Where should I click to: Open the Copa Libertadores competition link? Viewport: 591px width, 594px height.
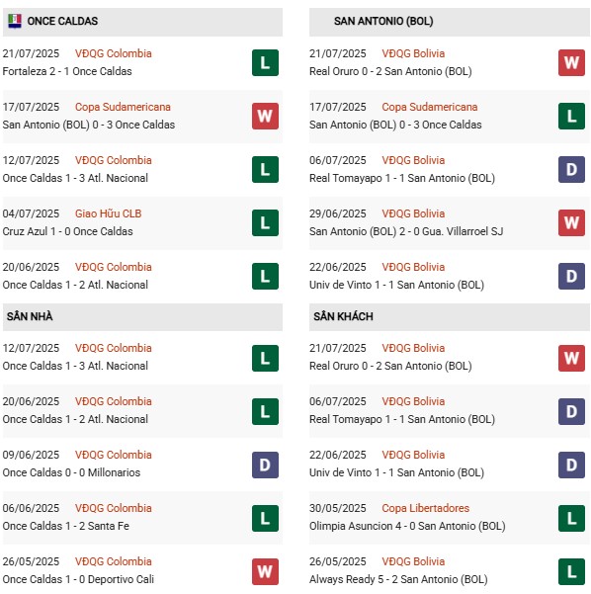pos(425,508)
